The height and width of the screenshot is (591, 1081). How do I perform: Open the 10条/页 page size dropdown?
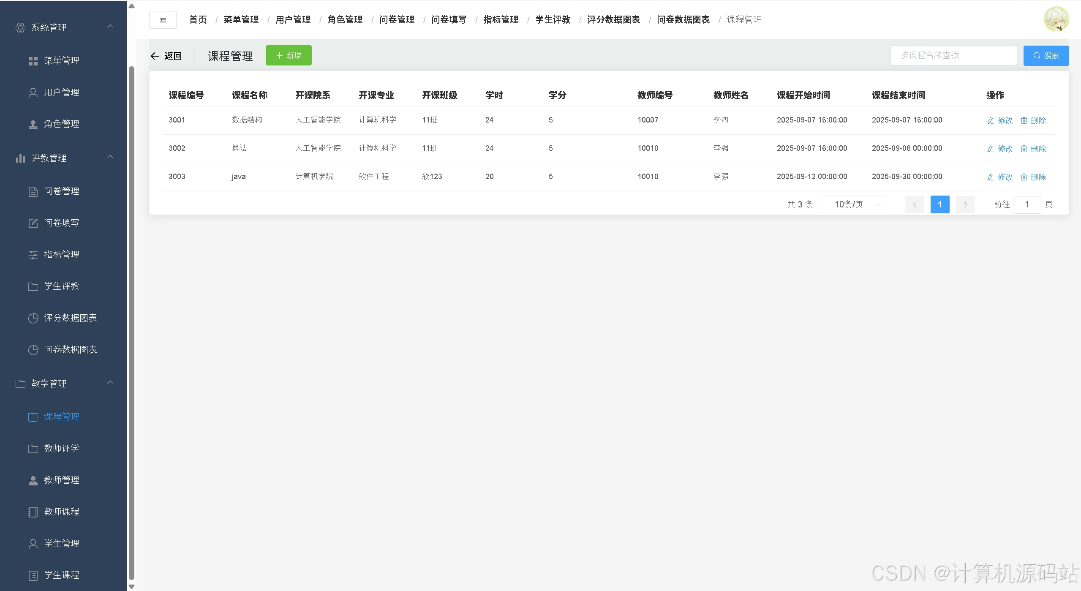point(854,204)
